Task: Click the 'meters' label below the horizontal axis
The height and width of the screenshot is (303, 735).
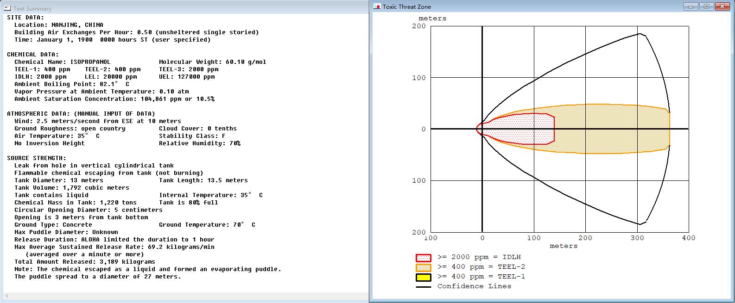Action: [x=564, y=246]
